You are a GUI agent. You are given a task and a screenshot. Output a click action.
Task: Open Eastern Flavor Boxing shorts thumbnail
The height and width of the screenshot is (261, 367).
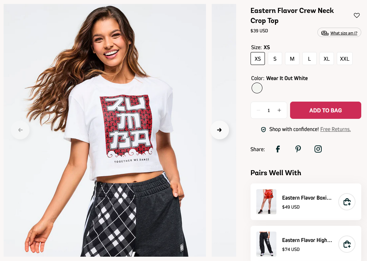[x=266, y=202]
